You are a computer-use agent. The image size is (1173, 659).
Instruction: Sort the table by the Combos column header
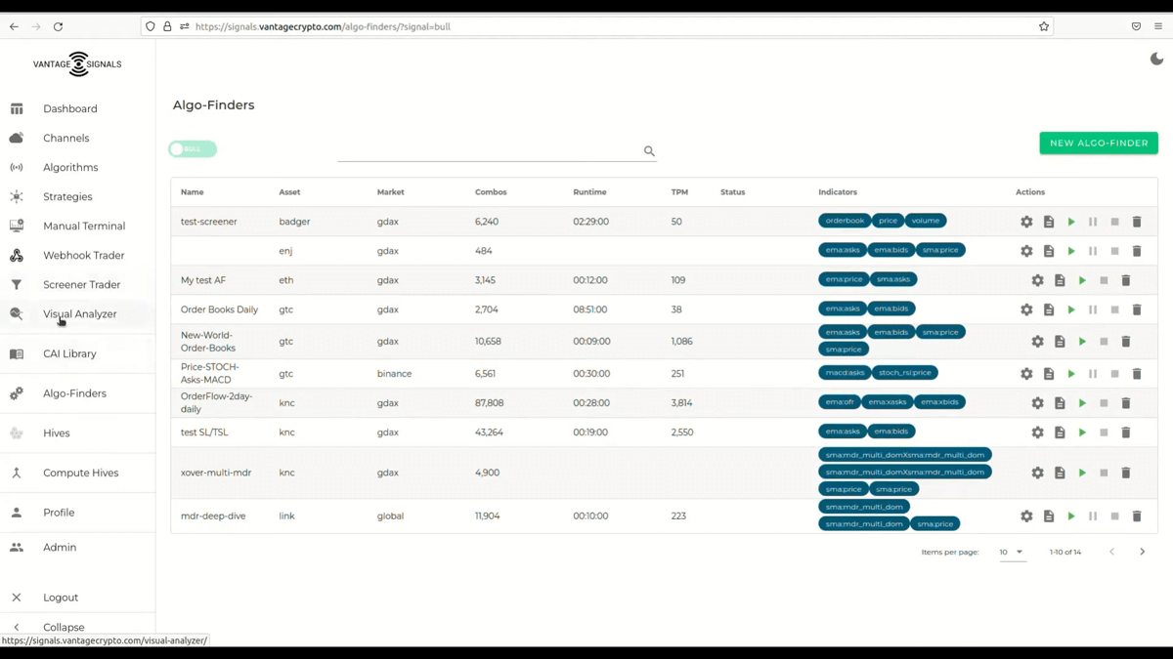[x=491, y=192]
